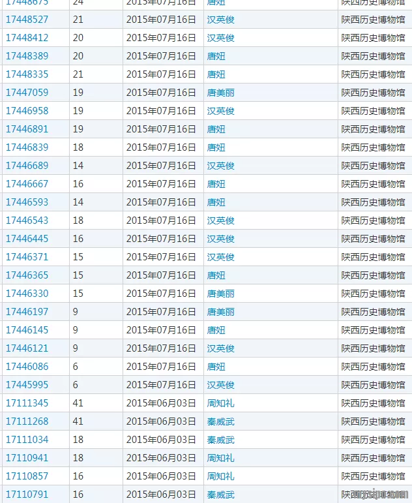Select record number 17446891
412x503 pixels.
coord(27,129)
